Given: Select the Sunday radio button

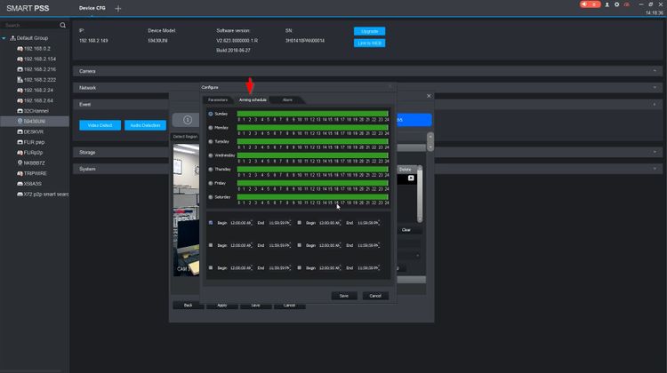Looking at the screenshot, I should tap(211, 114).
